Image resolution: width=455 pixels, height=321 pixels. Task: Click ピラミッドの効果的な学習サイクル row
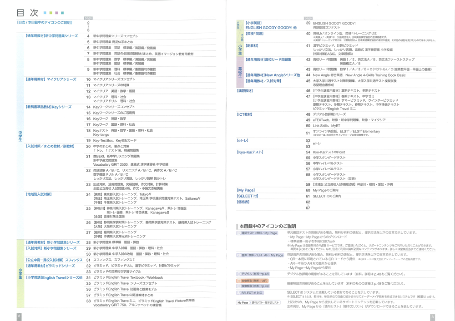coord(117,272)
